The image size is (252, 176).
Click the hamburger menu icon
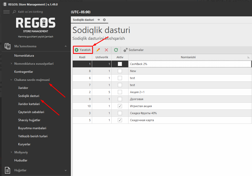point(6,12)
